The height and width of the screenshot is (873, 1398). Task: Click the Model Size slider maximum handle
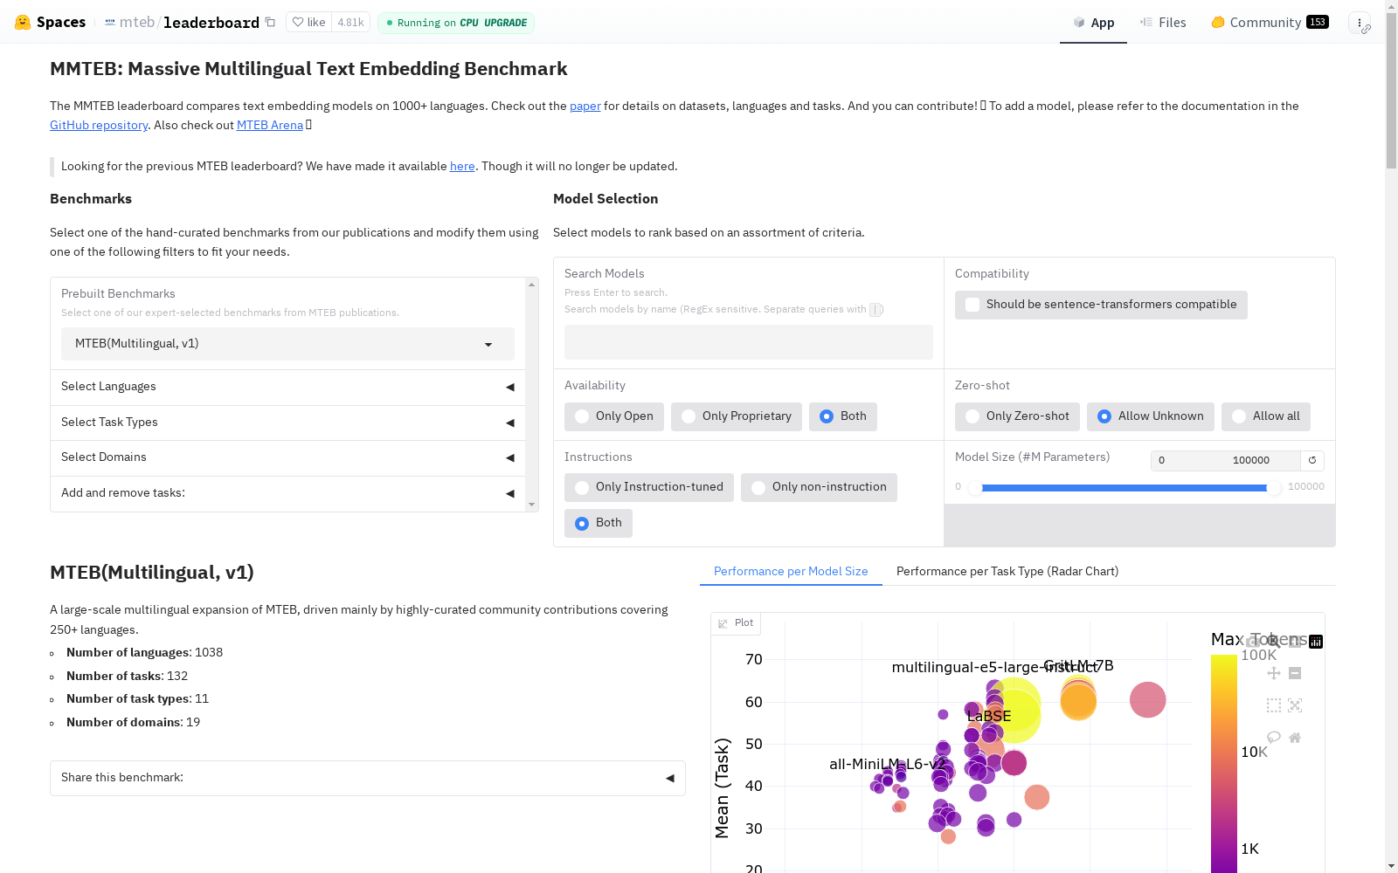pos(1274,488)
